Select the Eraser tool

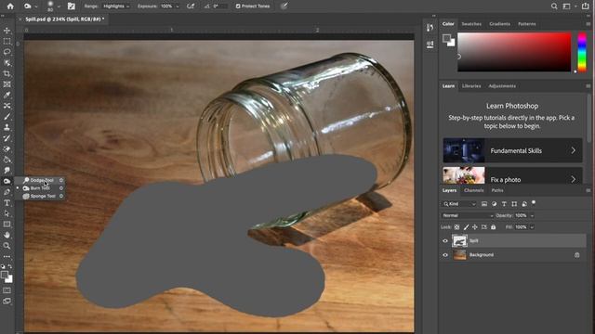point(7,149)
